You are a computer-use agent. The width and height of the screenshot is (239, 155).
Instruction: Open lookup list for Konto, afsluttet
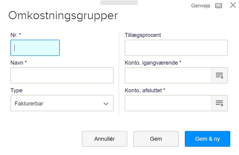(x=220, y=103)
